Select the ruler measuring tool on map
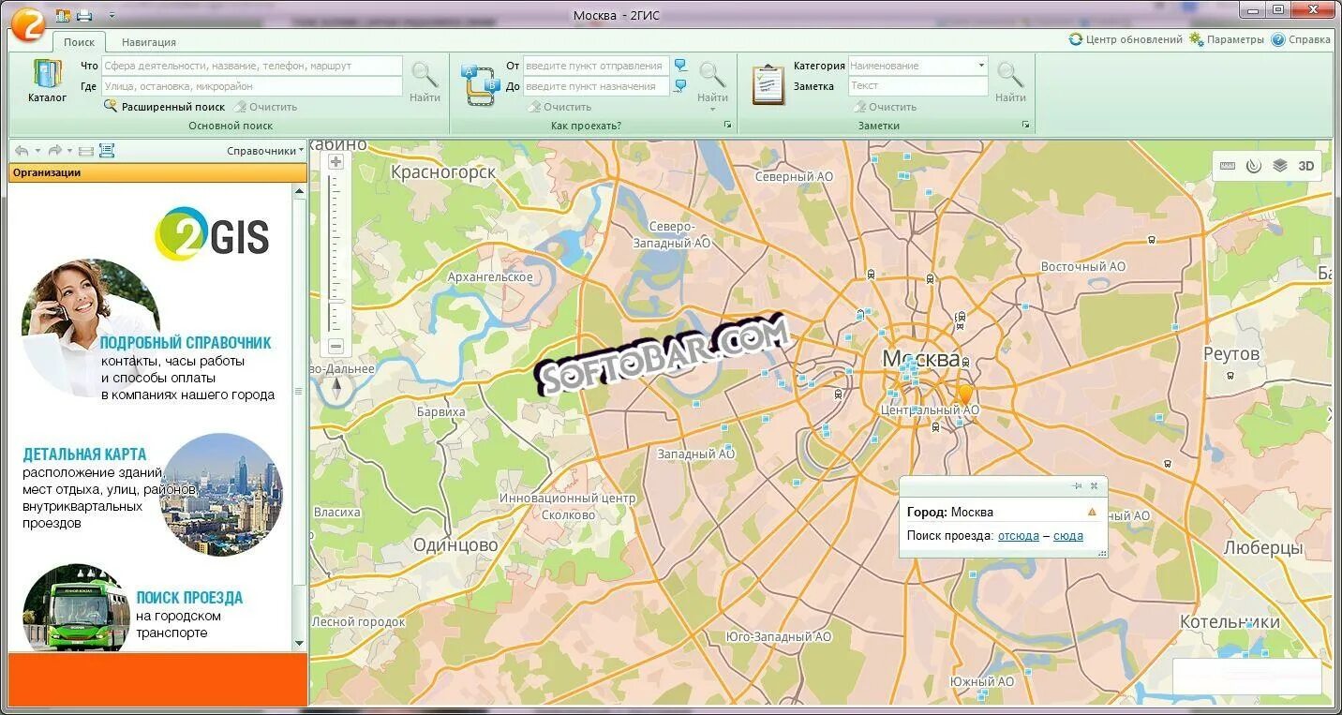Screen dimensions: 1342x715 click(x=1228, y=166)
